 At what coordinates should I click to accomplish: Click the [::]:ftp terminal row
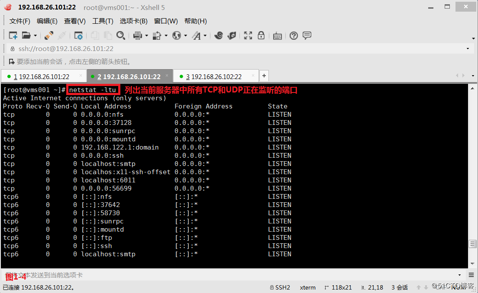147,238
